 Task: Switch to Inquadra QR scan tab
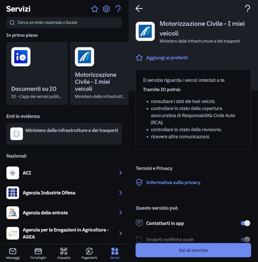coord(64,254)
